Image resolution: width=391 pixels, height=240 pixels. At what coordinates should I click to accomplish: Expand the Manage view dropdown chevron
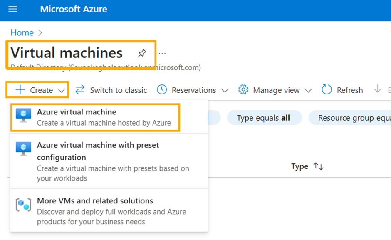[308, 90]
